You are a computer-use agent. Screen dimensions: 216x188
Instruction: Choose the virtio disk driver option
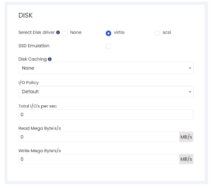[x=108, y=33]
